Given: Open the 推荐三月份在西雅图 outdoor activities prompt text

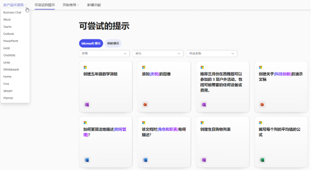Looking at the screenshot, I should click(221, 82).
